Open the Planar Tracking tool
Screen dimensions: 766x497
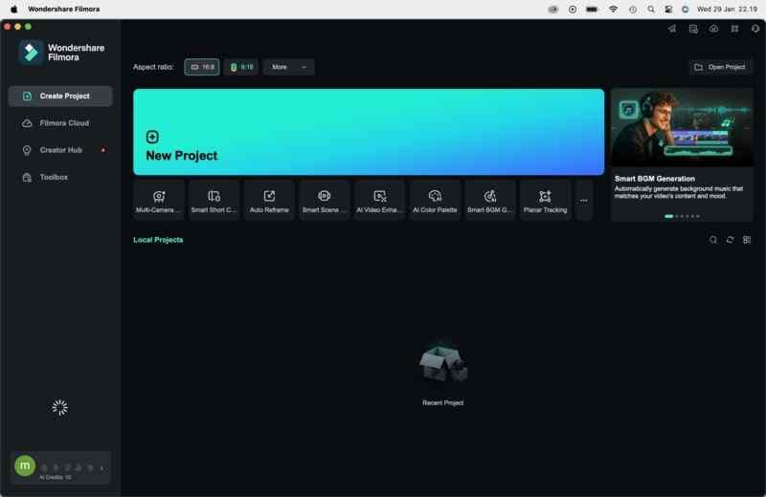pos(545,201)
